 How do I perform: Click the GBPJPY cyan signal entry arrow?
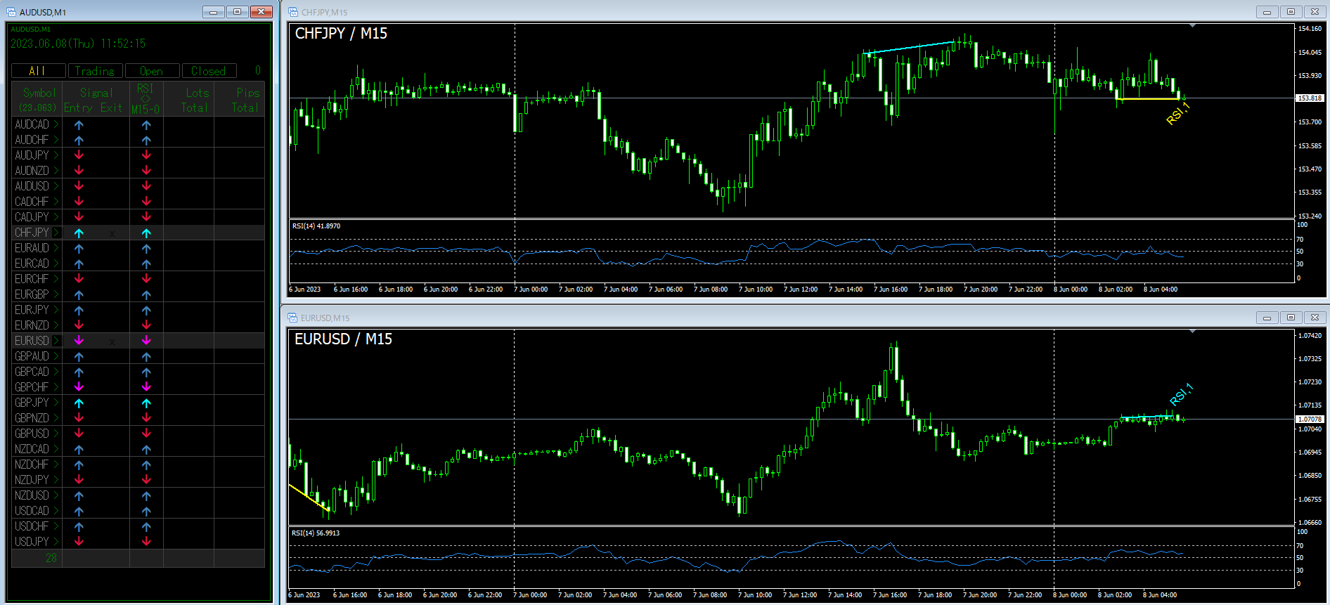pos(79,403)
